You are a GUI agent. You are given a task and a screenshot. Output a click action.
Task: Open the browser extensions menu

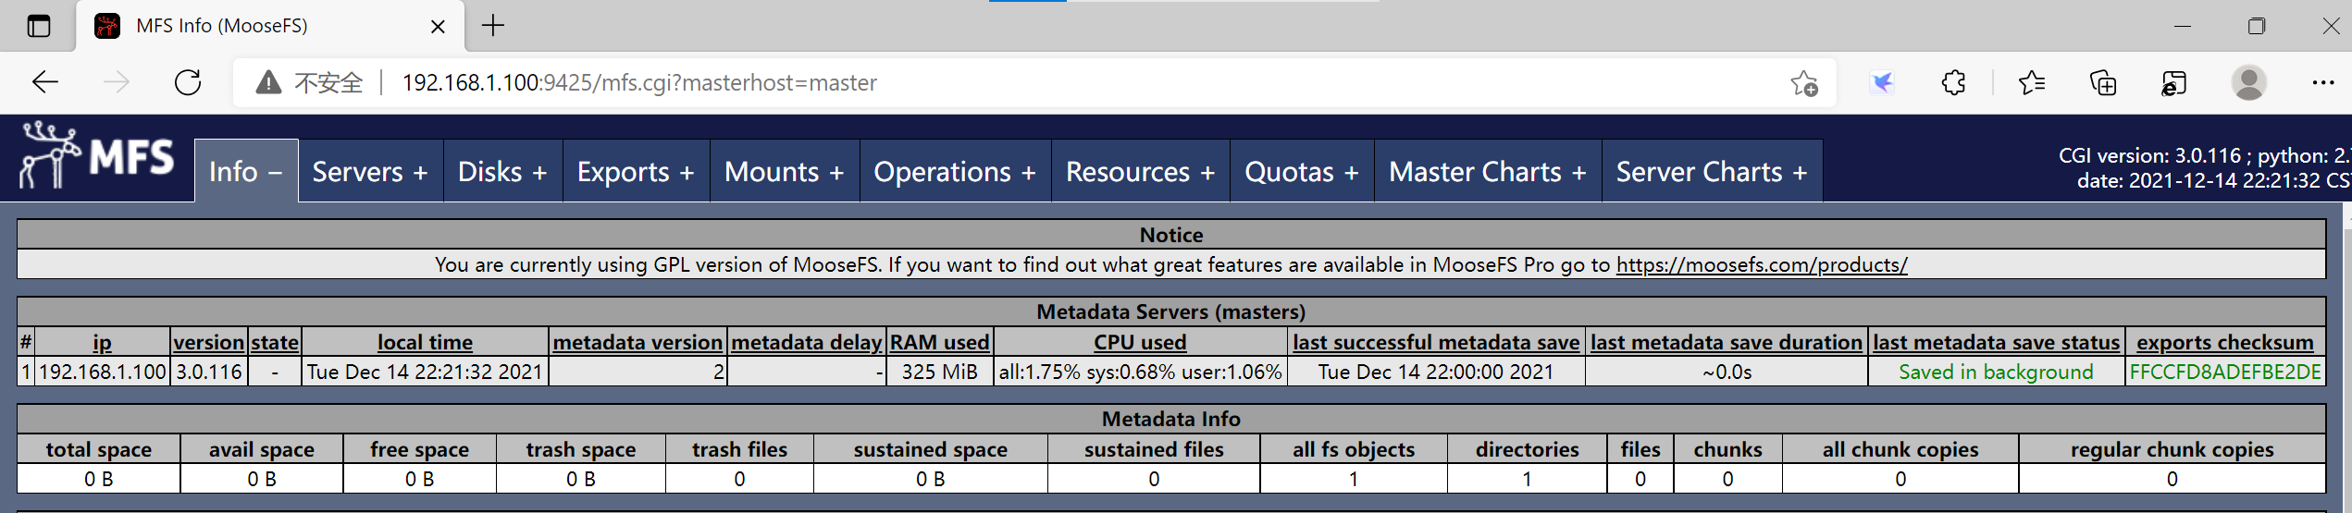[1953, 83]
